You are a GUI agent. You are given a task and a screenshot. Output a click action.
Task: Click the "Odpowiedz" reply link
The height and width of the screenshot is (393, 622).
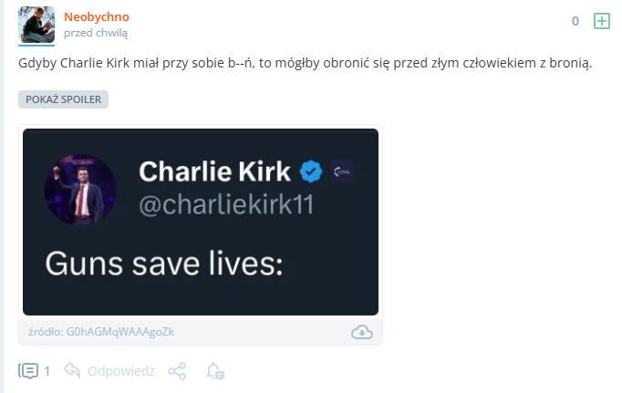(121, 371)
